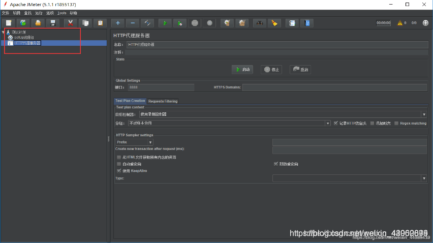This screenshot has height=243, width=433.
Task: Click the Open file folder icon
Action: tap(38, 23)
